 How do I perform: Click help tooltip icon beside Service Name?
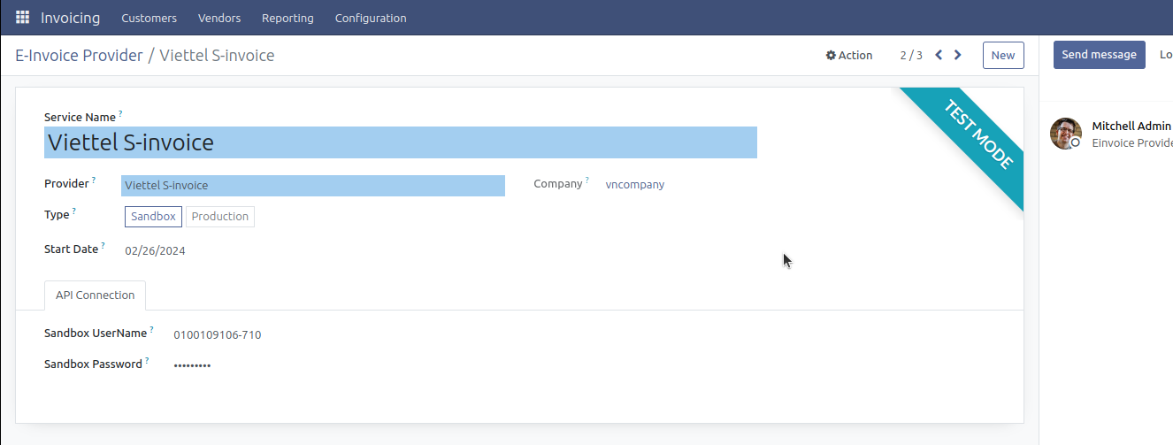pos(121,113)
